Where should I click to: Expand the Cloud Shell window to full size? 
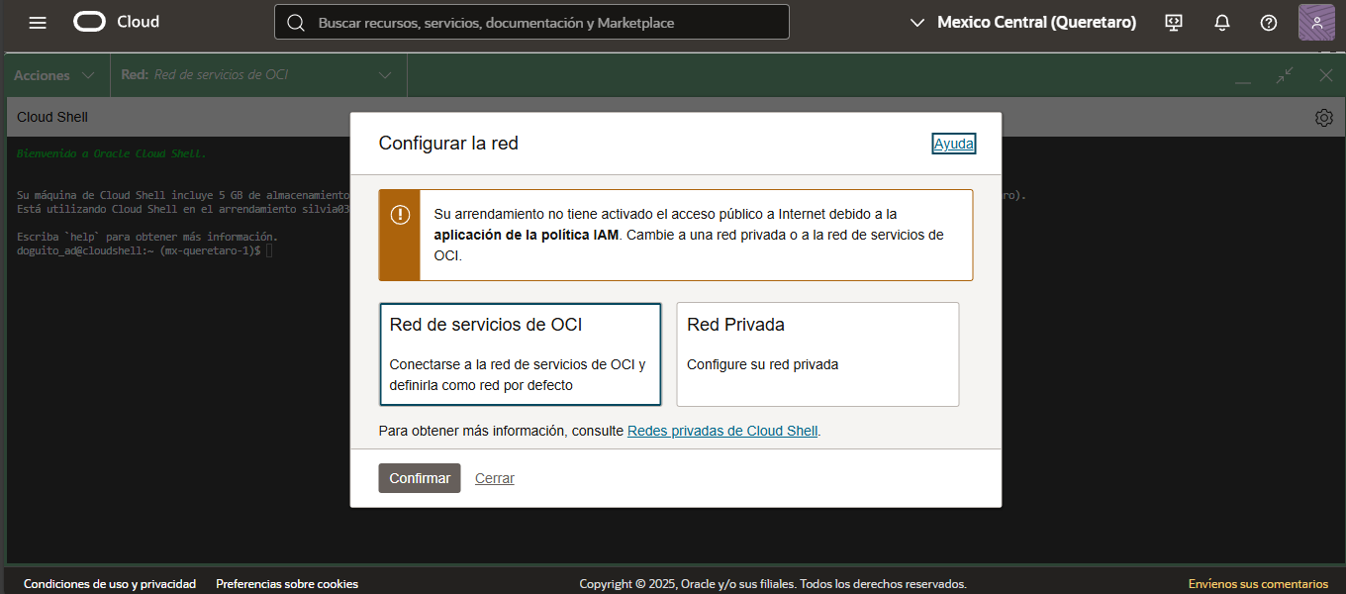coord(1284,74)
